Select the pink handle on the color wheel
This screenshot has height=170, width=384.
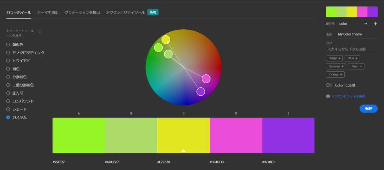pos(206,79)
